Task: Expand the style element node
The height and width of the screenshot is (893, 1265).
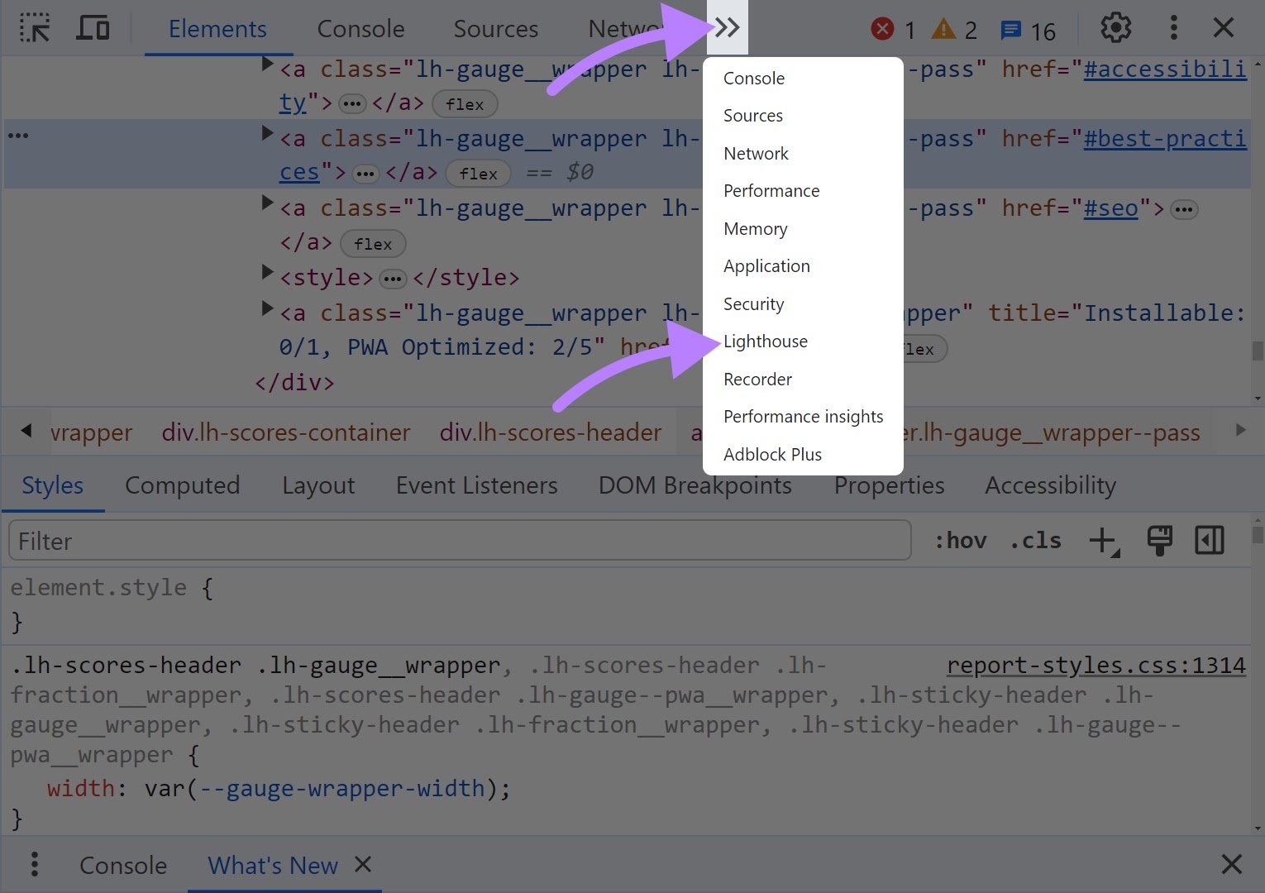Action: click(267, 272)
